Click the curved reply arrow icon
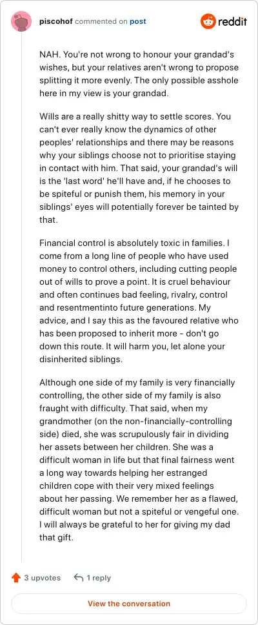 coord(79,578)
